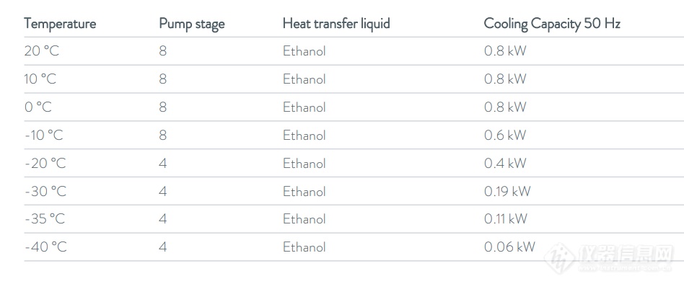Select the -35 °C temperature cell
684x284 pixels.
coord(45,218)
